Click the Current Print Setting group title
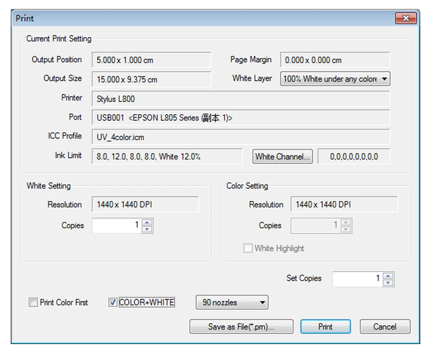 59,39
